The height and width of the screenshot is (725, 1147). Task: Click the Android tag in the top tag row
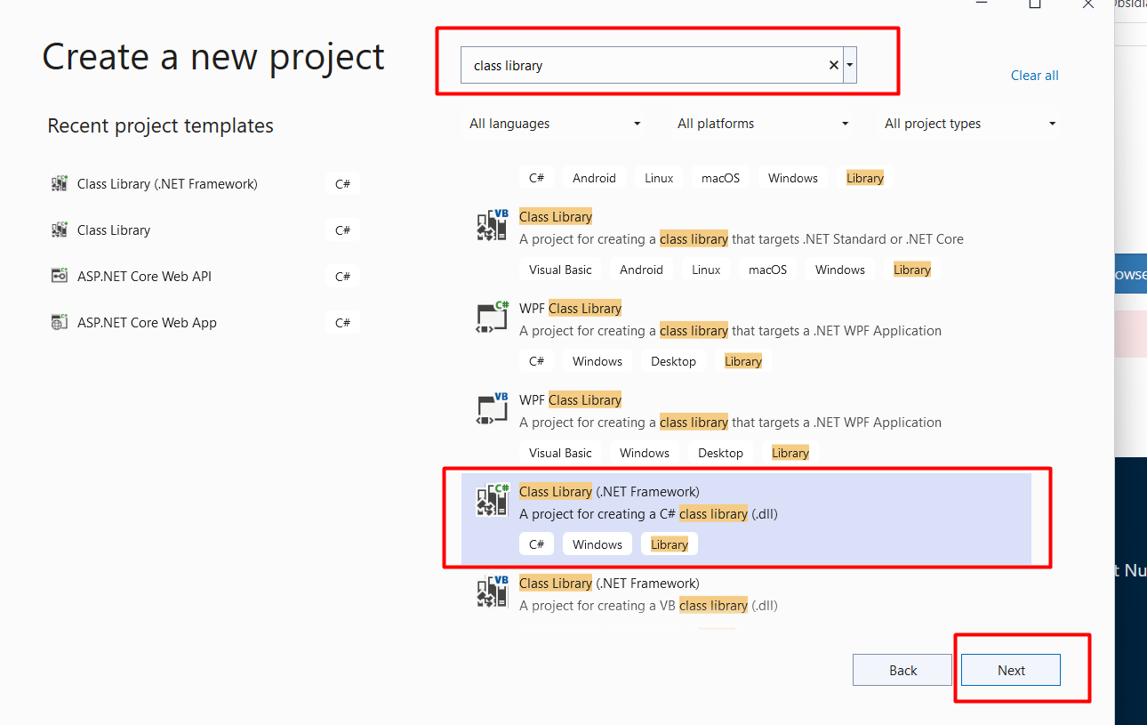click(594, 178)
